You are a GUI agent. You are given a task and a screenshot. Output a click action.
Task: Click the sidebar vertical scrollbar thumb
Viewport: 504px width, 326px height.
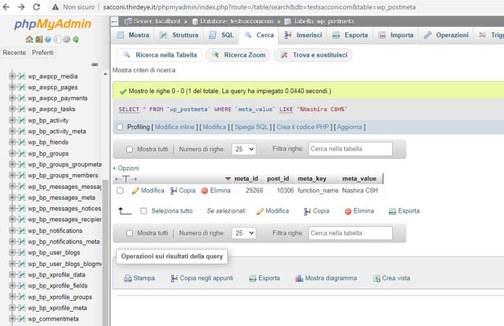point(105,253)
